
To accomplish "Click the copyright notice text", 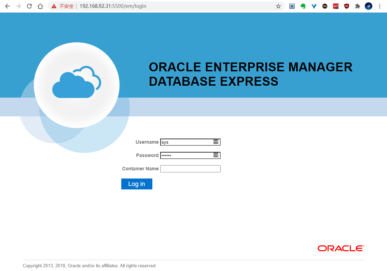I will (x=89, y=266).
